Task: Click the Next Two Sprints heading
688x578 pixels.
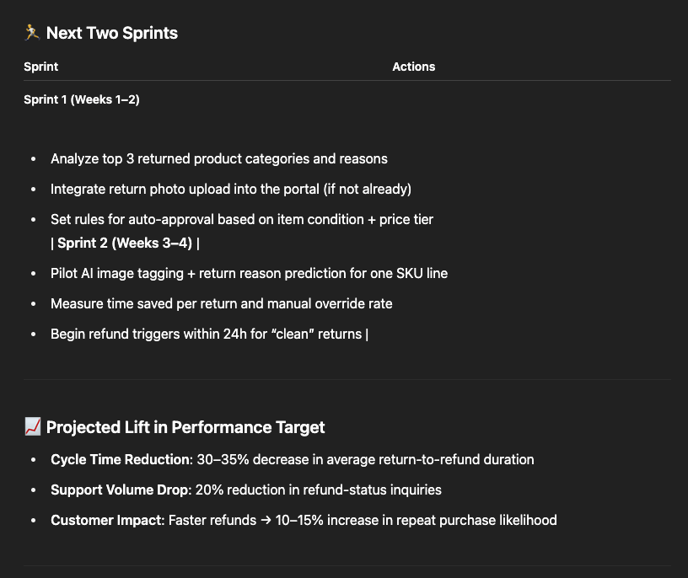Action: (x=112, y=33)
